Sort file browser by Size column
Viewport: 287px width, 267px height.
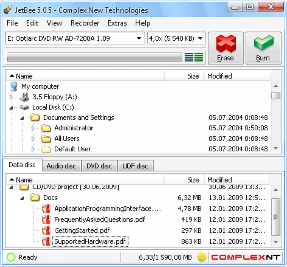(x=184, y=76)
